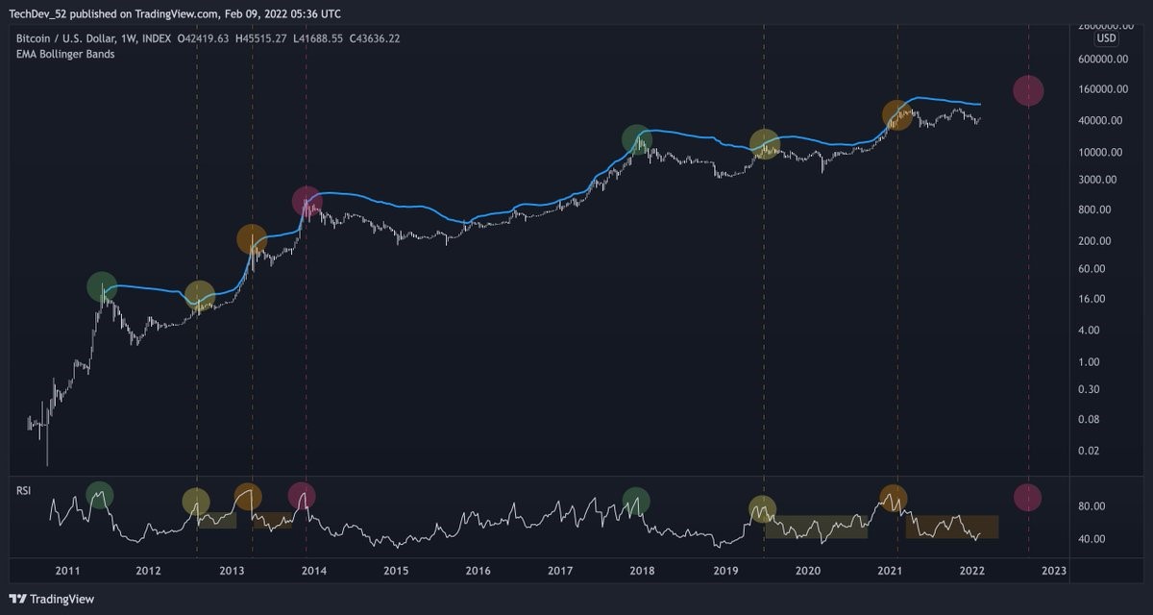Click the yellow circle on 2012 price chart

coord(199,296)
